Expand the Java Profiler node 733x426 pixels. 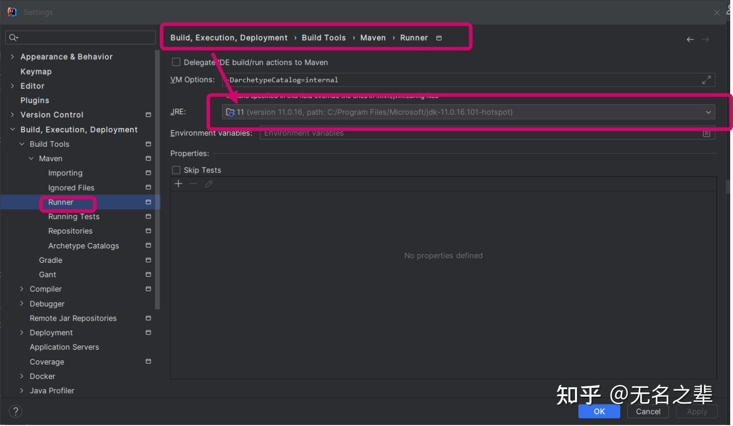22,391
